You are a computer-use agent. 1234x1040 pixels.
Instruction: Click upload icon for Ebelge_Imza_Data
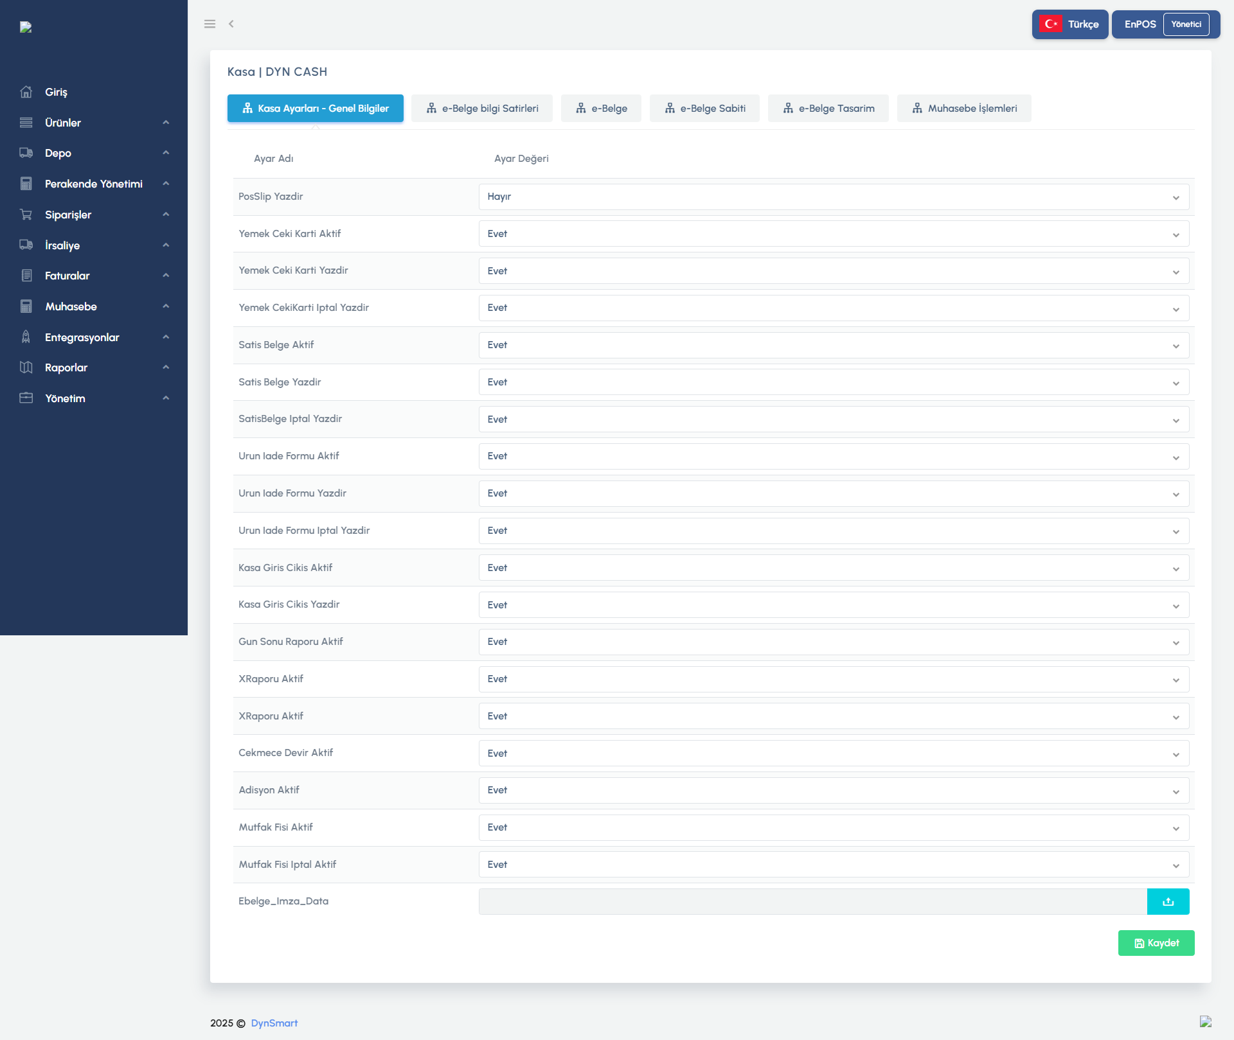point(1168,901)
